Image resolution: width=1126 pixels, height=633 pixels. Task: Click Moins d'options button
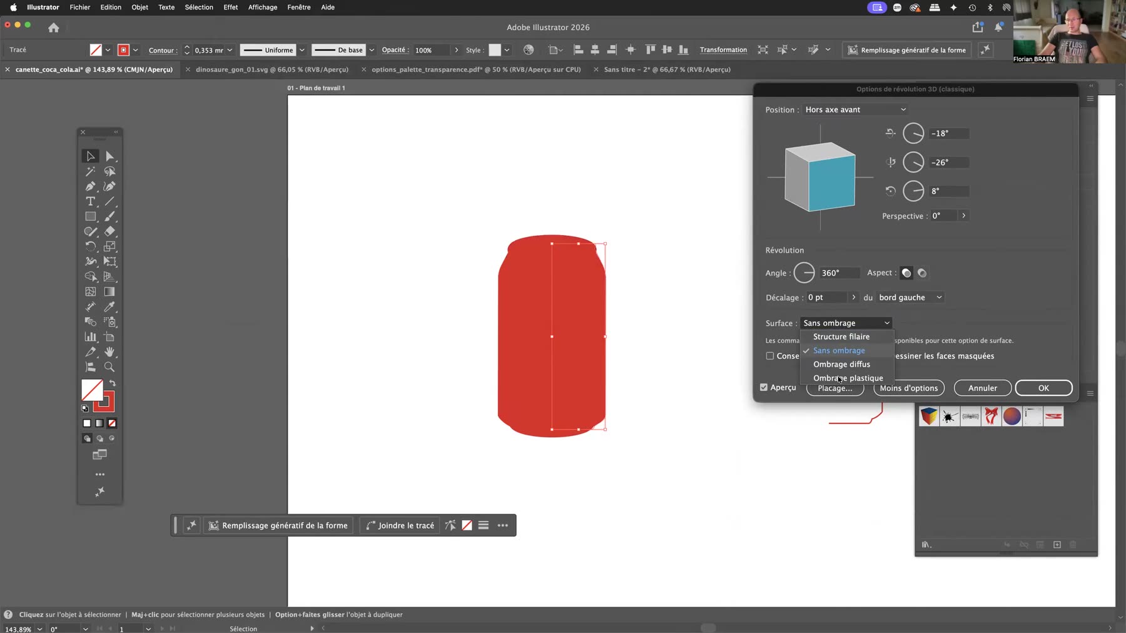[908, 388]
